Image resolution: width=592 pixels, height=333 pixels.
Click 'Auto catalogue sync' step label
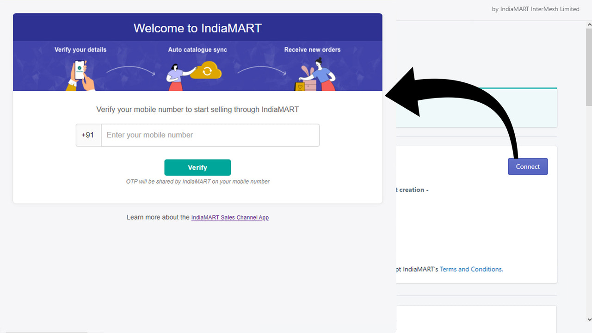197,49
